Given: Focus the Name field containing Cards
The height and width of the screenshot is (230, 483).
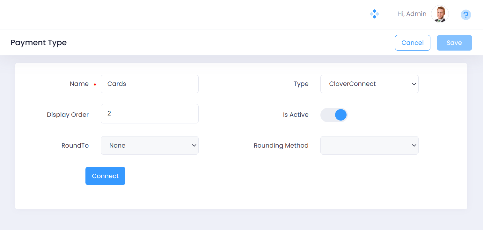Looking at the screenshot, I should [150, 84].
